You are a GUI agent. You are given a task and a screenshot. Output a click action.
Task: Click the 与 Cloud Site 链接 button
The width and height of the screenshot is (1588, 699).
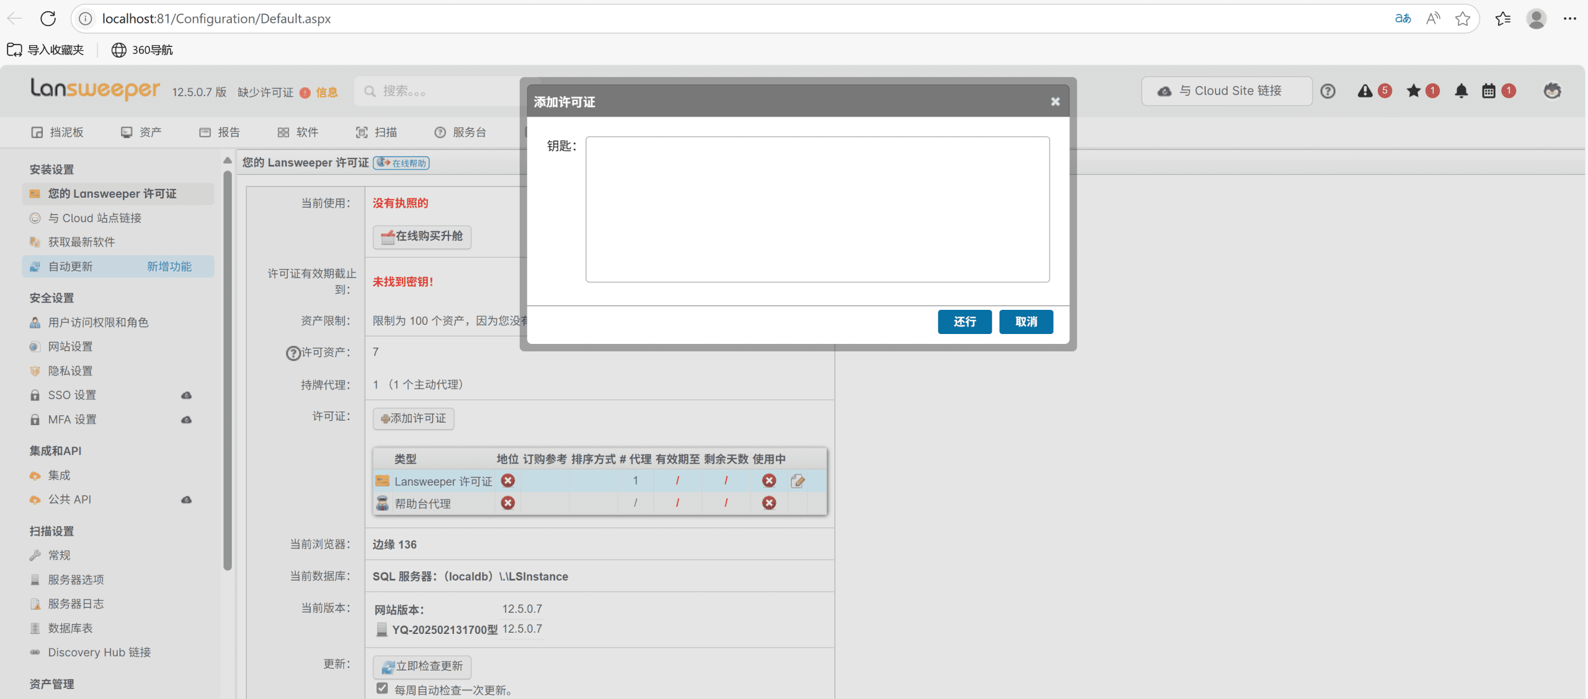click(1226, 91)
